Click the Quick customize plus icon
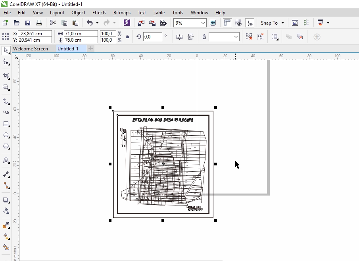Screen dimensions: 359x261 317,37
